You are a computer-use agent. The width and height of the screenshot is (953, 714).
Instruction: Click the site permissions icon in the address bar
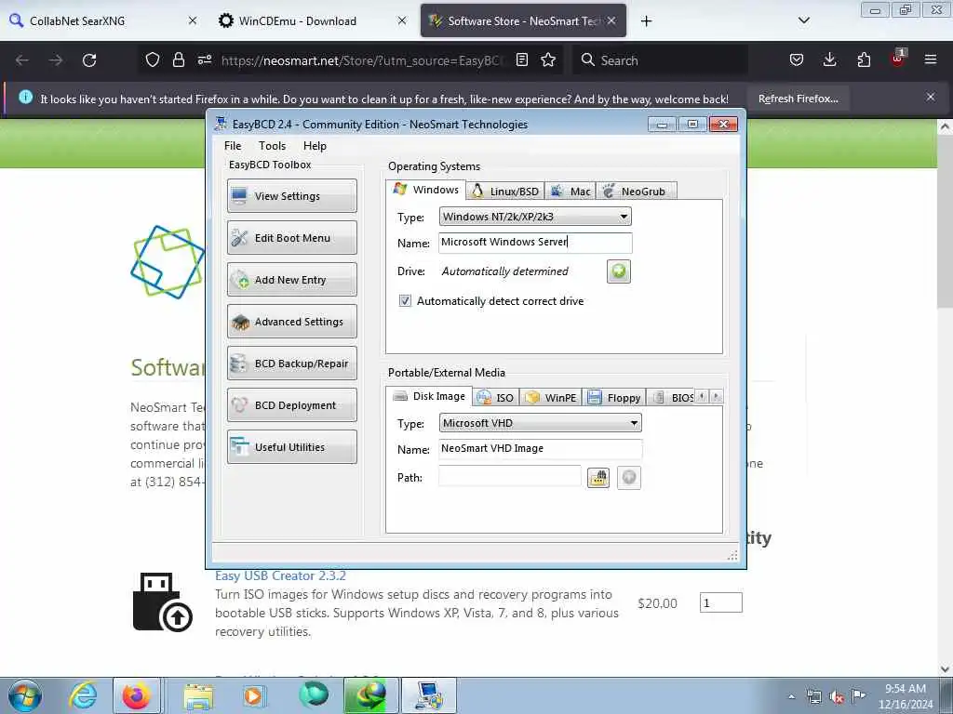coord(204,59)
